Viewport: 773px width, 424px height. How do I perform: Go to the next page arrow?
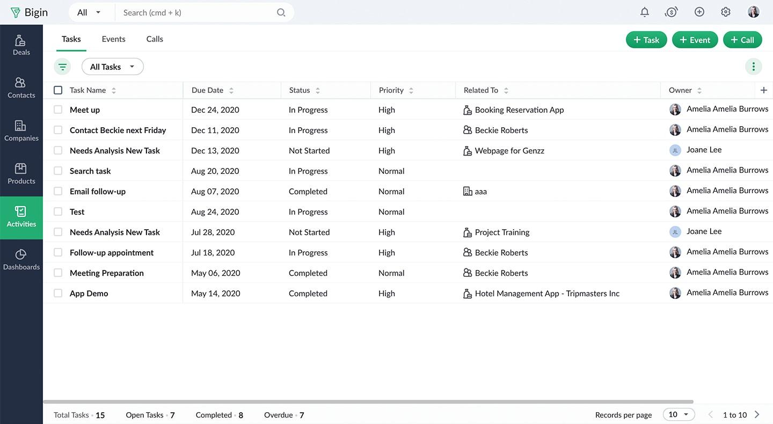[757, 414]
